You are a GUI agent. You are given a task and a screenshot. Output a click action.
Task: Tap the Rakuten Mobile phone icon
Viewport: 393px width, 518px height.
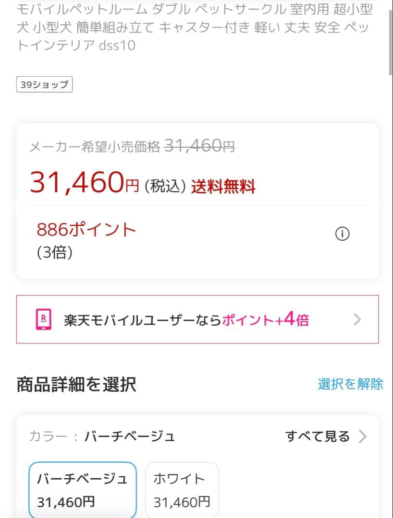click(x=44, y=319)
